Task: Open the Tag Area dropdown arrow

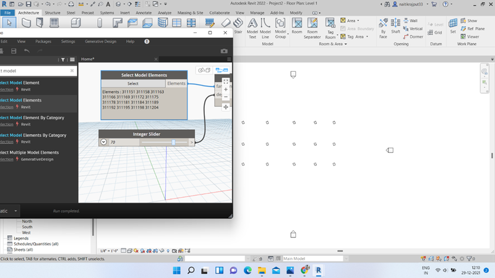Action: (x=367, y=36)
